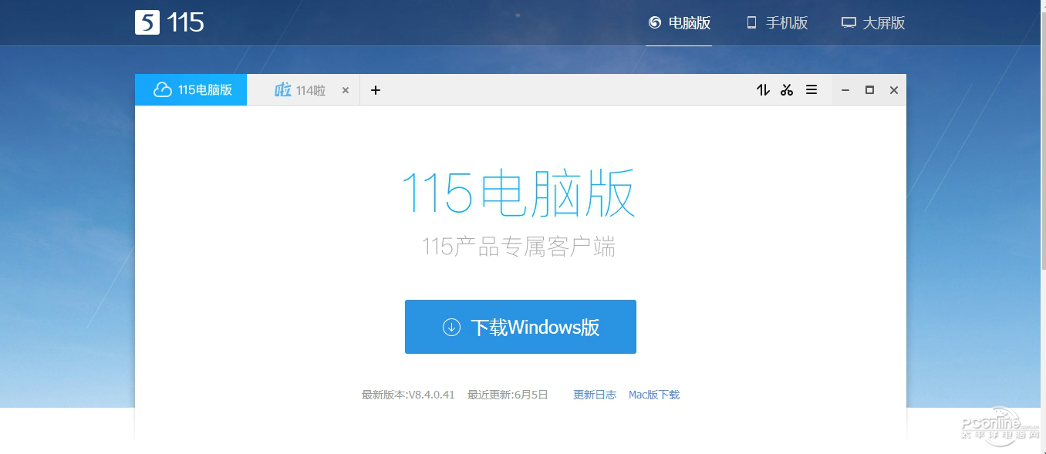This screenshot has width=1046, height=454.
Task: Close the 114啦 tab
Action: pyautogui.click(x=346, y=90)
